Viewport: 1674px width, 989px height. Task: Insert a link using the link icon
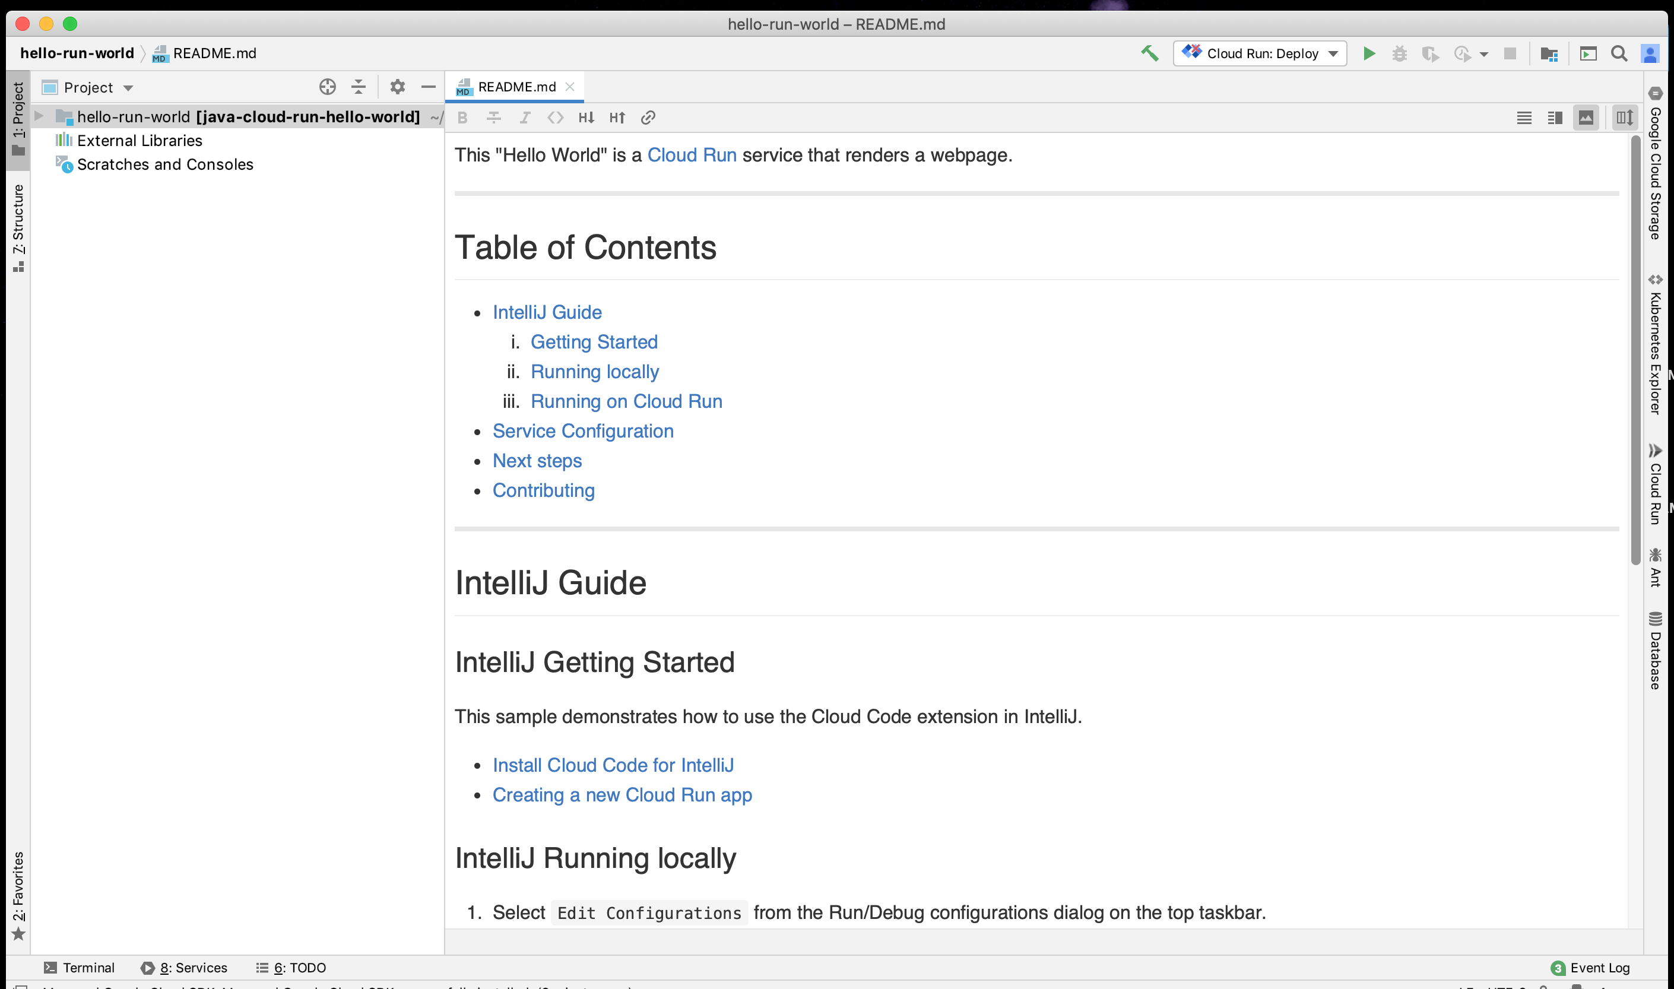click(647, 118)
